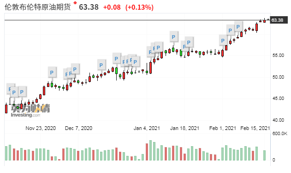Click the 45.00 price axis label
291x173 pixels.
click(x=278, y=99)
